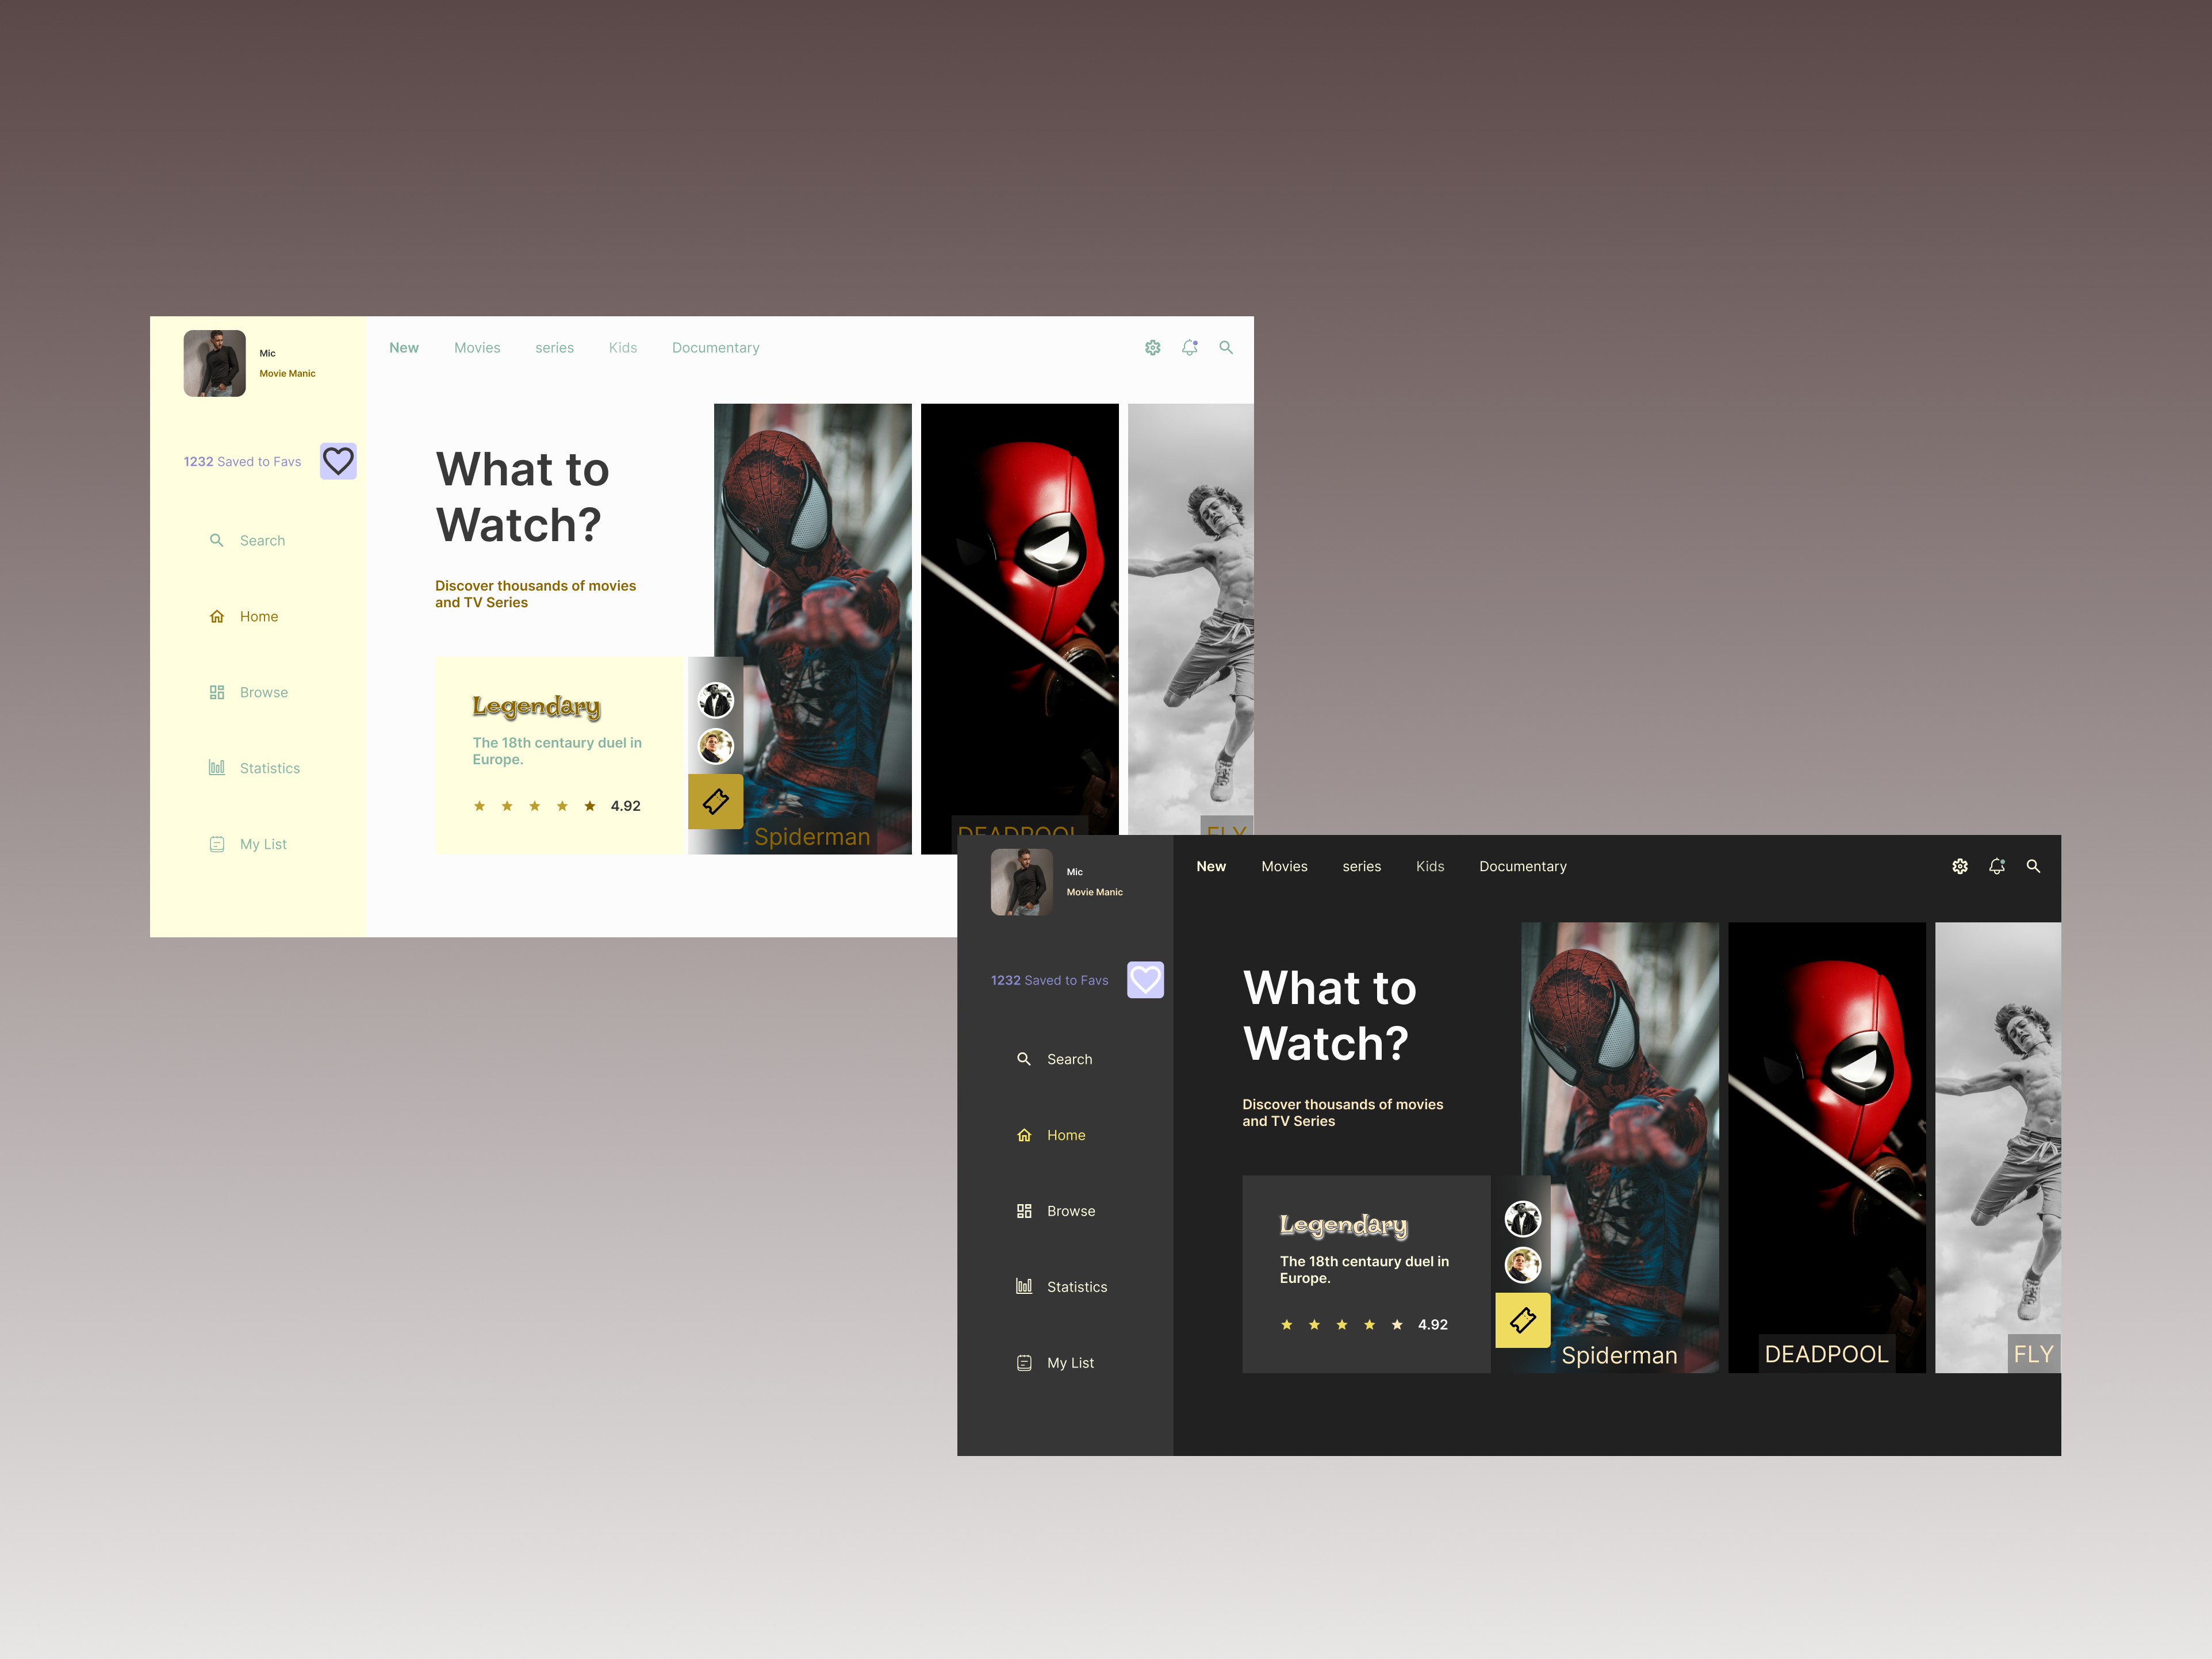Click the search magnifier in the dark theme header
The height and width of the screenshot is (1659, 2212).
pos(2033,866)
